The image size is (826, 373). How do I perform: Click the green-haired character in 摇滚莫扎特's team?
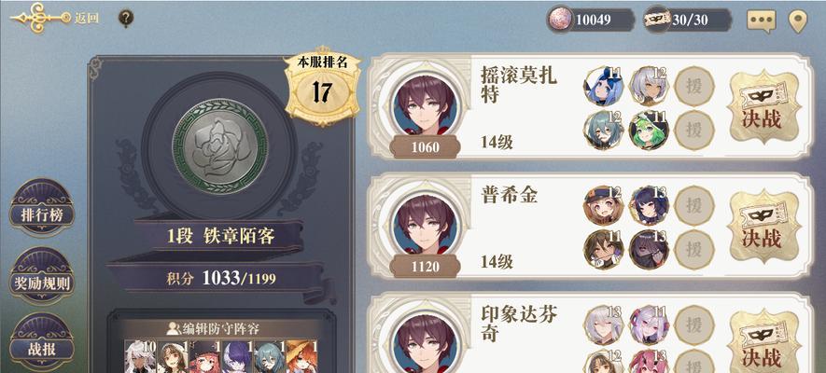click(x=649, y=130)
